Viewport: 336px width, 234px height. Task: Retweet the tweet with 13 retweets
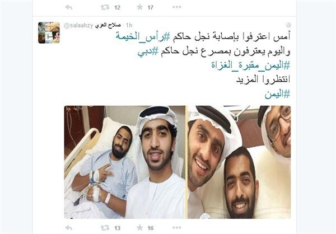click(105, 228)
